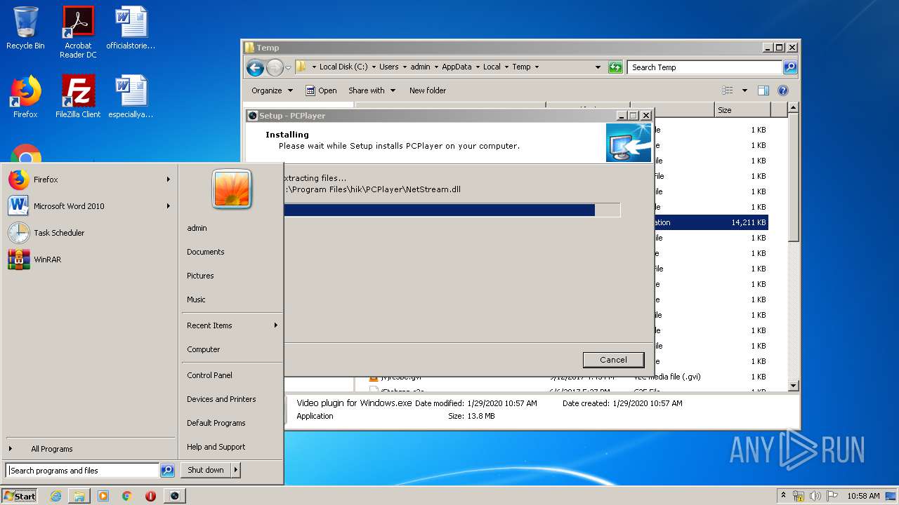Open Pictures from Start menu
Screen dimensions: 899x505
200,276
